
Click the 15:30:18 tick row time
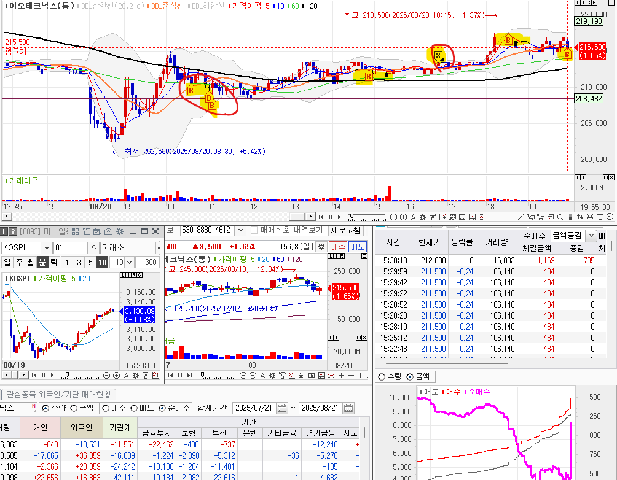393,260
